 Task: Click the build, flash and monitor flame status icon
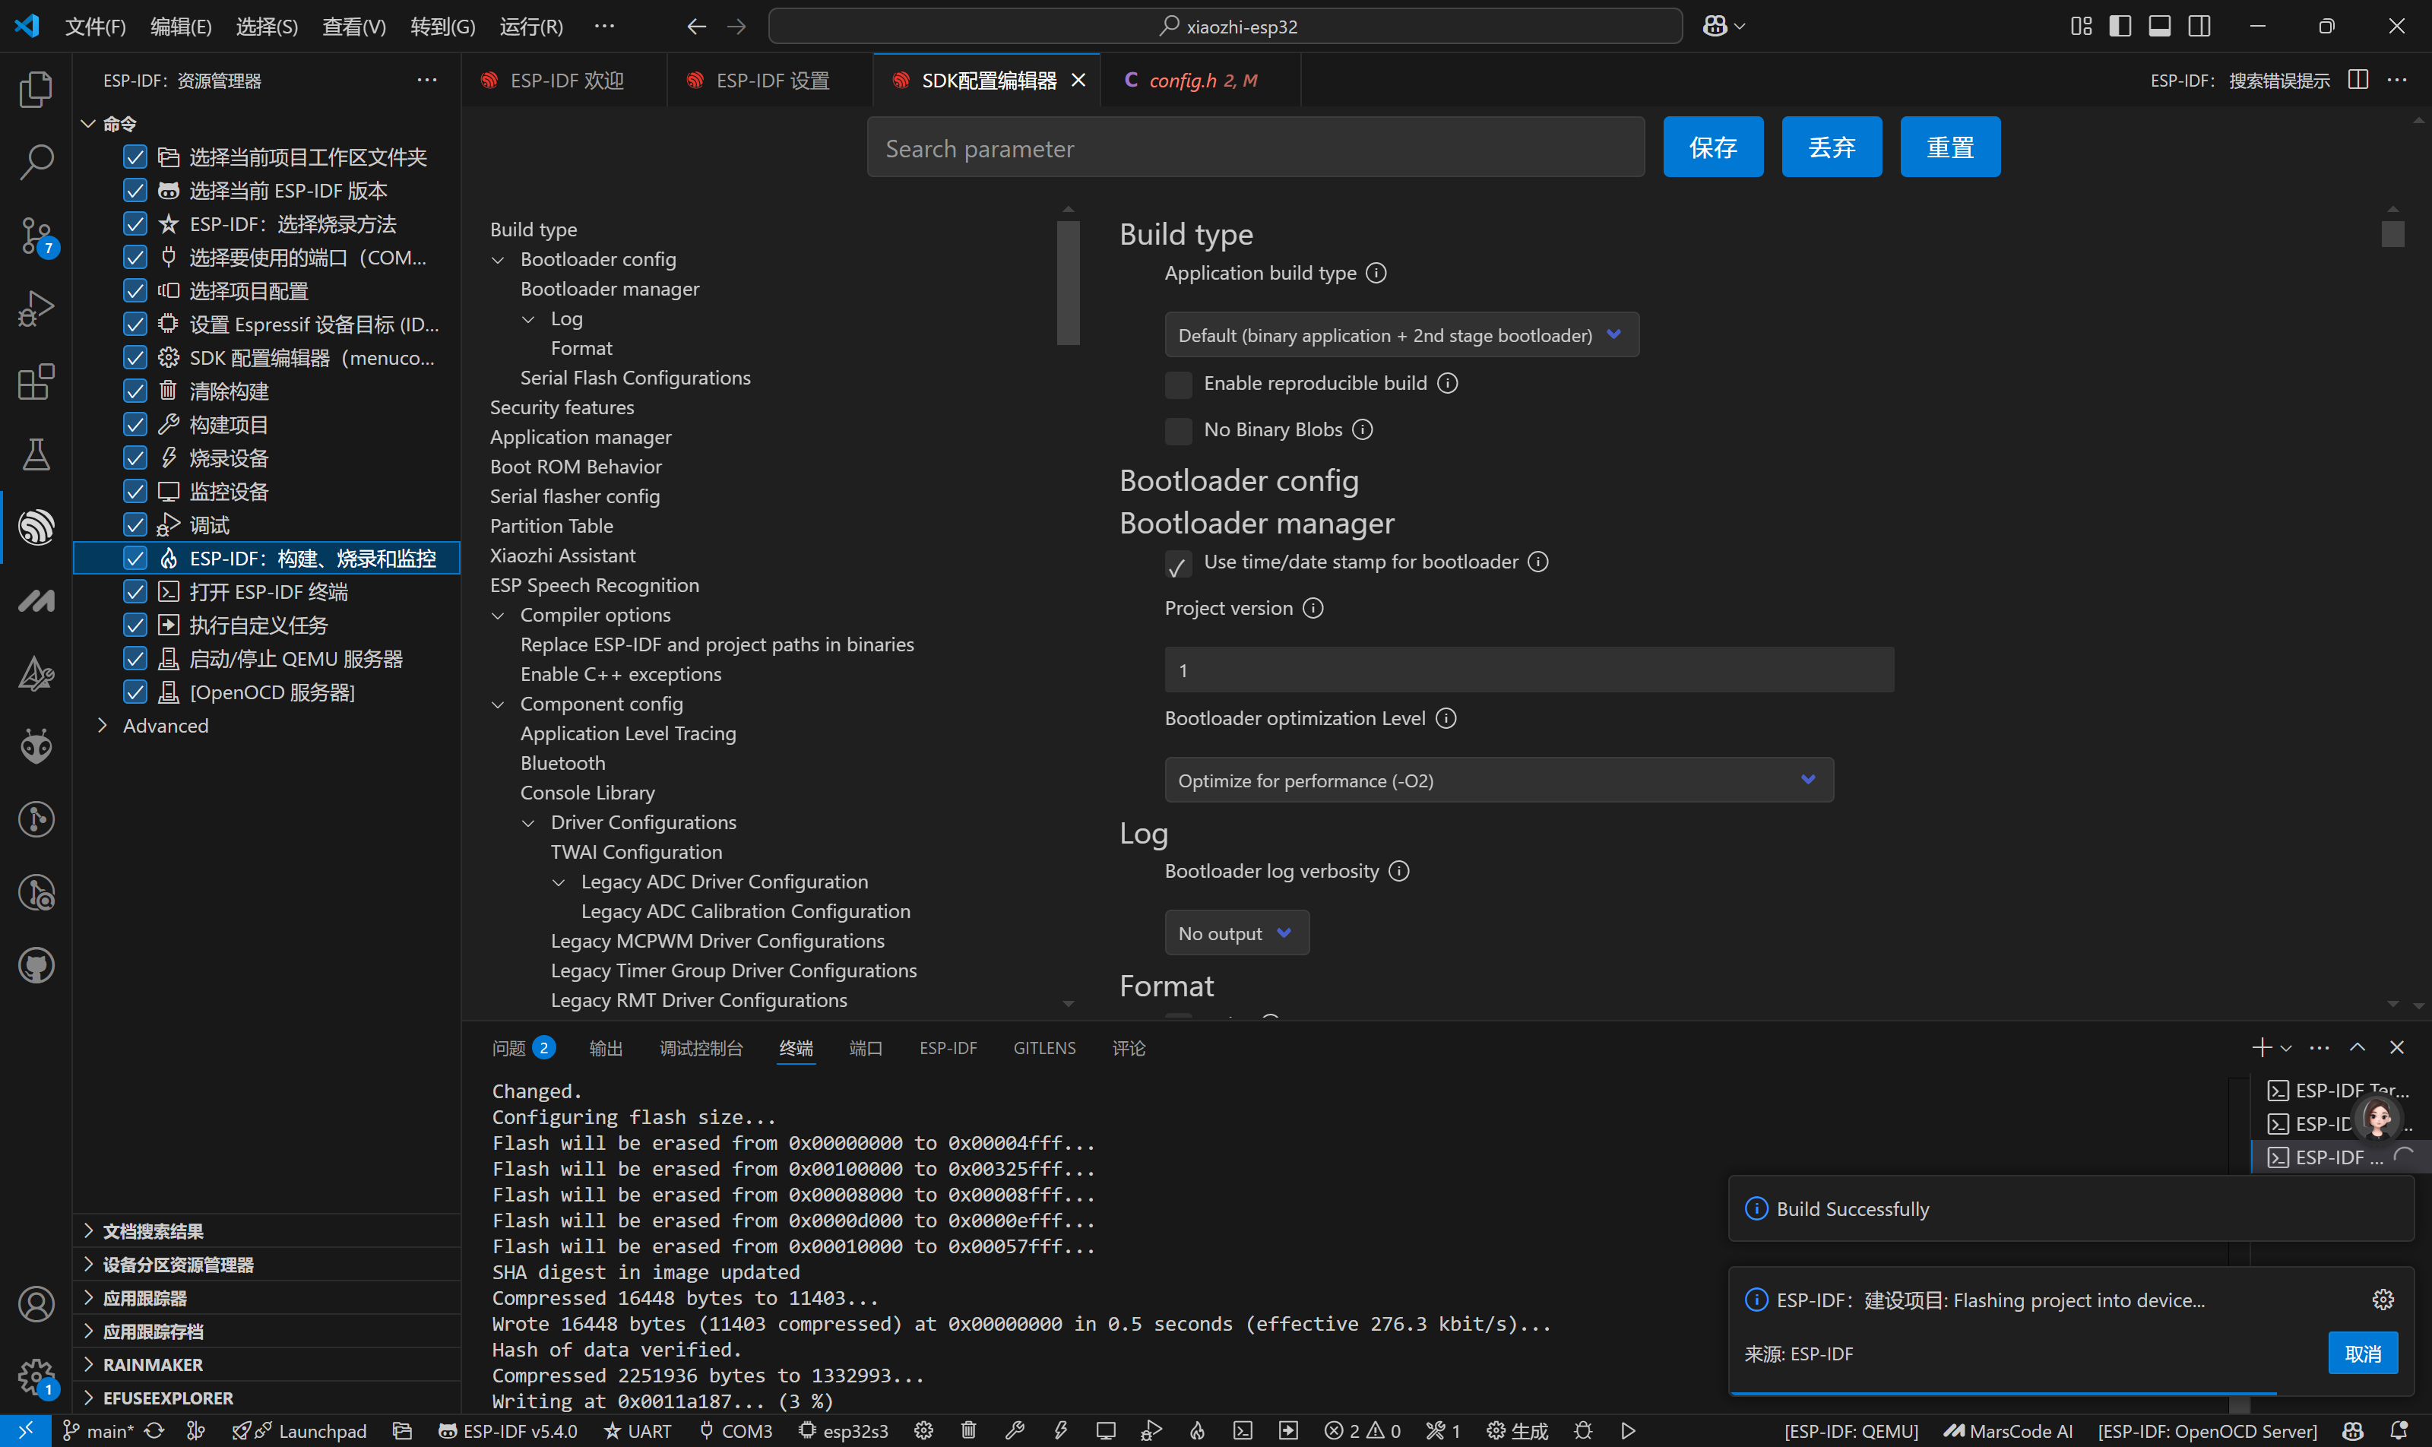pos(1196,1430)
